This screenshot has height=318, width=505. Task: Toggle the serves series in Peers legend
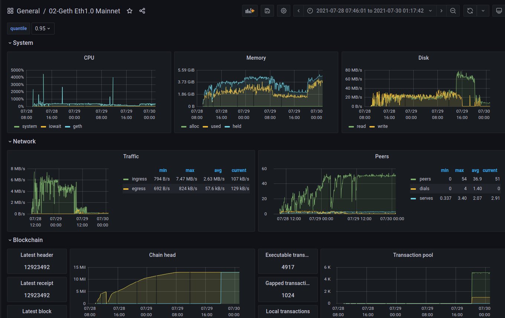(x=426, y=198)
